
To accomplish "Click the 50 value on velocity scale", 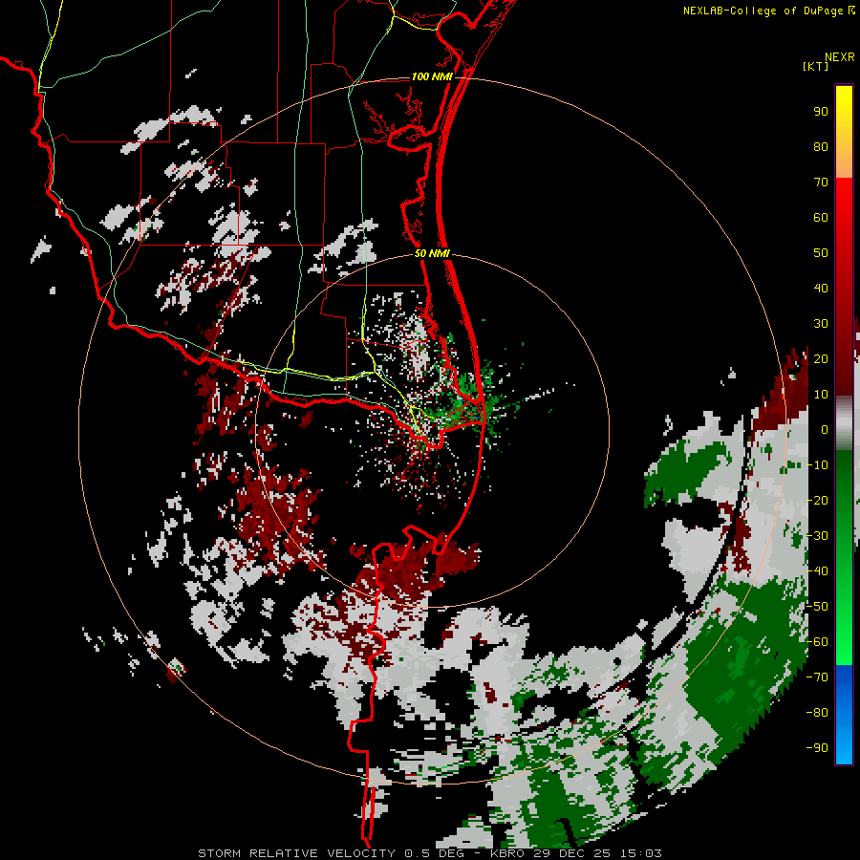I will (x=821, y=253).
